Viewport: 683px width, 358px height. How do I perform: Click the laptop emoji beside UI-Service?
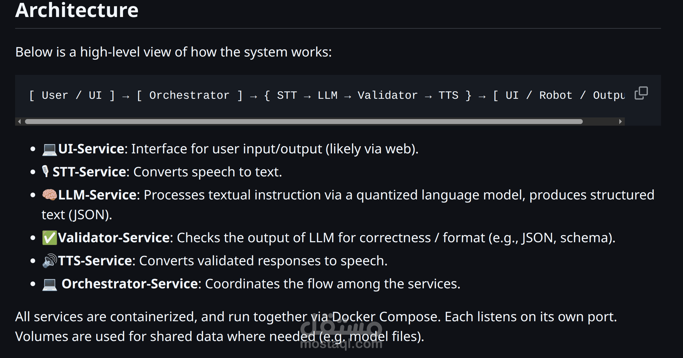click(x=49, y=150)
